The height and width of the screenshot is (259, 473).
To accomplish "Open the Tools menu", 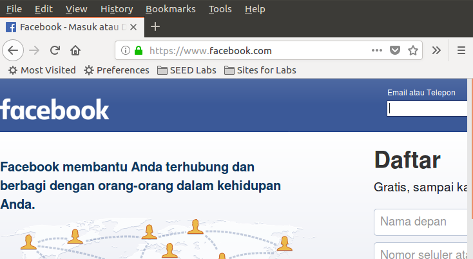I will 220,9.
